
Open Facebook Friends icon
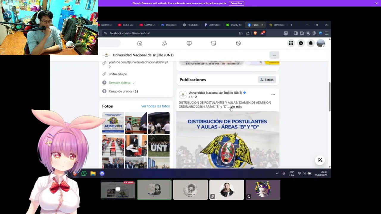point(164,43)
